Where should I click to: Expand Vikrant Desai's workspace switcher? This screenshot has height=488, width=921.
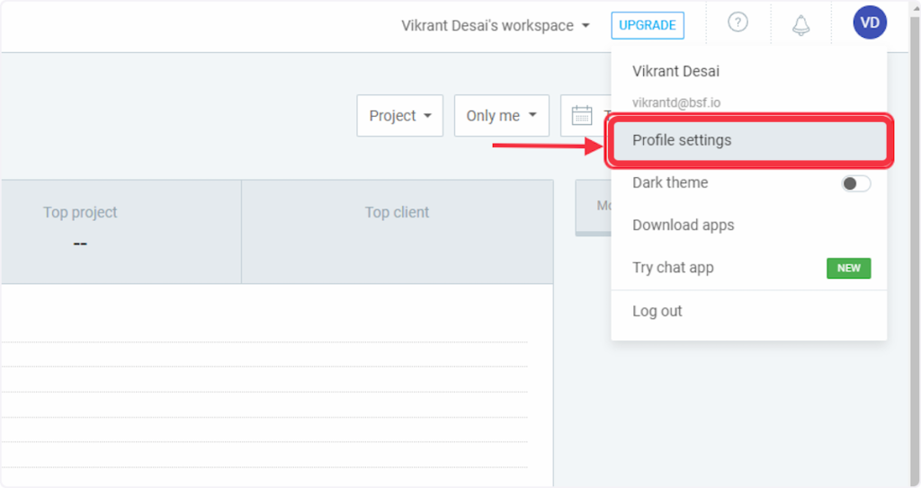point(496,25)
